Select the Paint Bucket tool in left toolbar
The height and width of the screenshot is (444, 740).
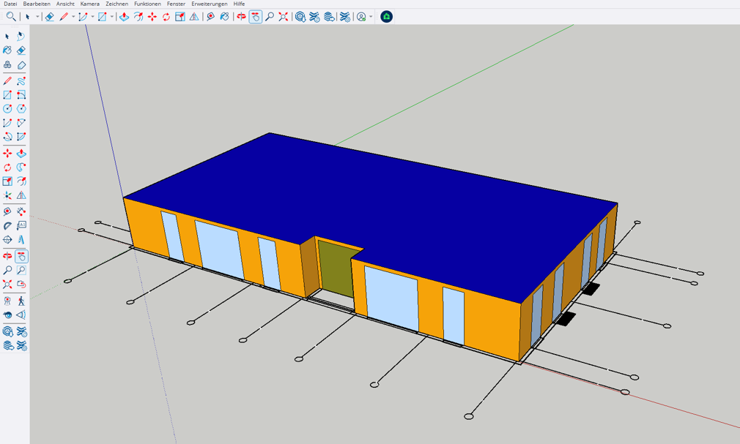click(7, 50)
